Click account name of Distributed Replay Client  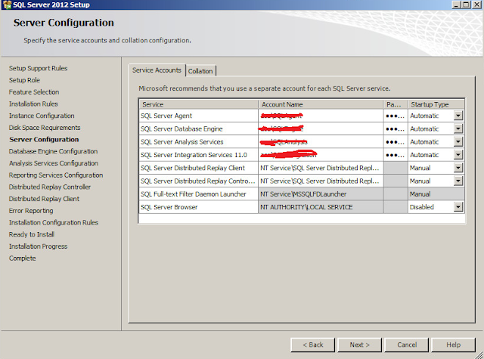[x=321, y=168]
